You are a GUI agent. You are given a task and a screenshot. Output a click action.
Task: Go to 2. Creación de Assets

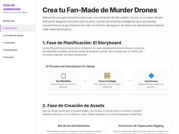pos(18,35)
